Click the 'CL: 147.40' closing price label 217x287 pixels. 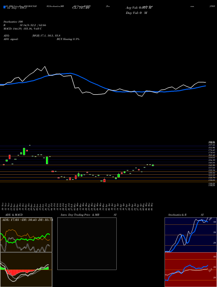81,8
